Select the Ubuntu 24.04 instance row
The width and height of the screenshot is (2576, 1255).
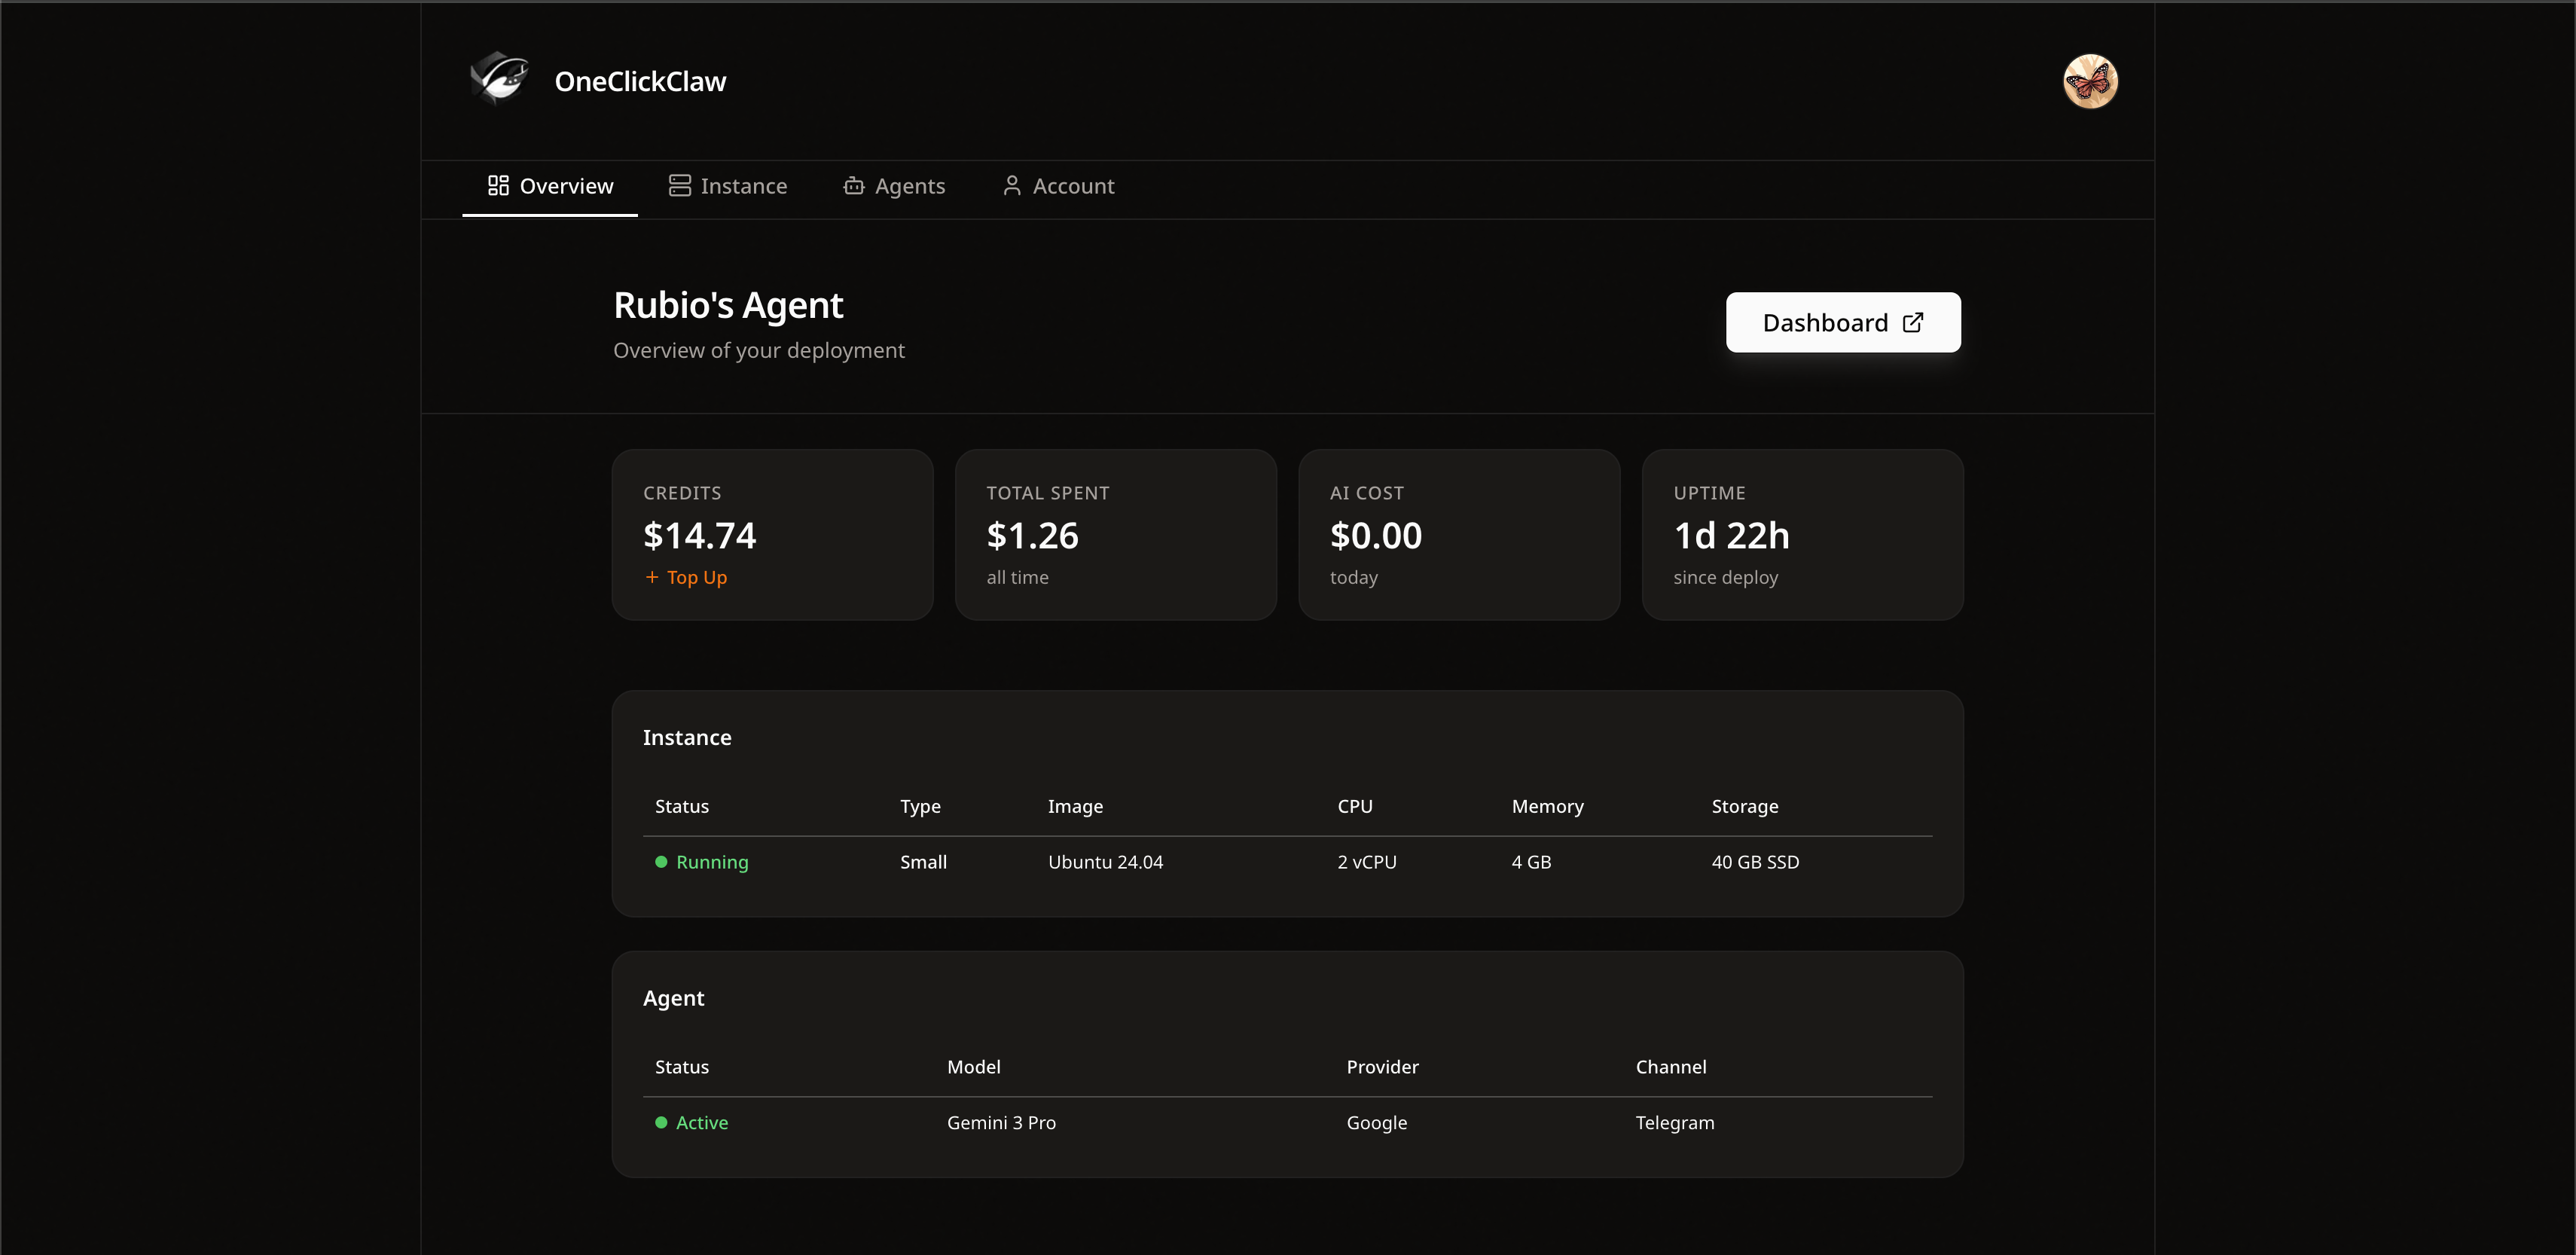point(1105,861)
